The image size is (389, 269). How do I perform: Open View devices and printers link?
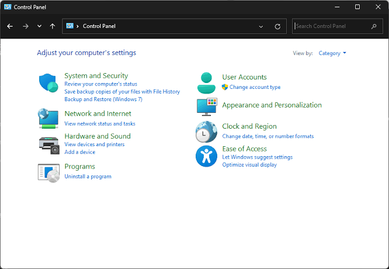coord(95,144)
